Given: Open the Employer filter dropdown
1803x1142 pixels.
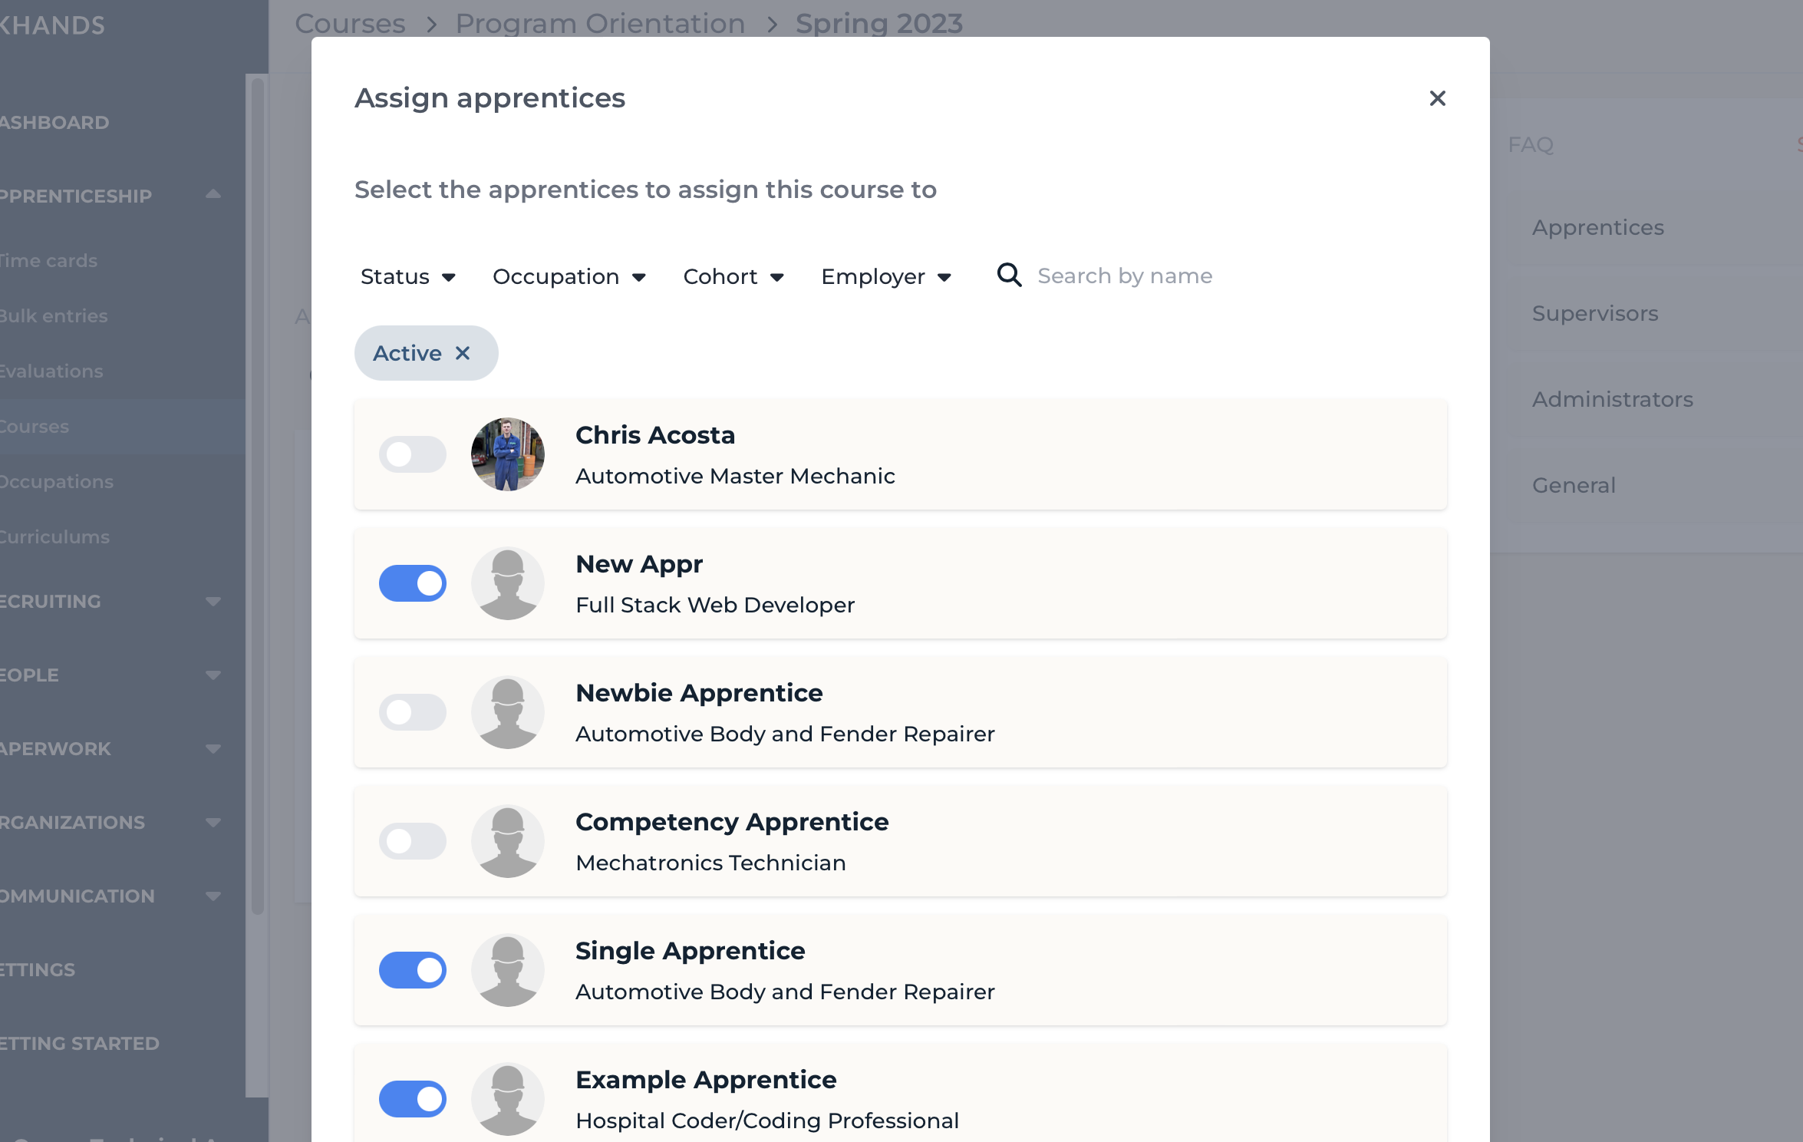Looking at the screenshot, I should click(x=886, y=276).
